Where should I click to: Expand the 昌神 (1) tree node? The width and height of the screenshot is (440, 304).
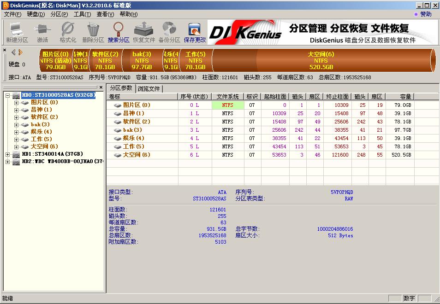16,110
